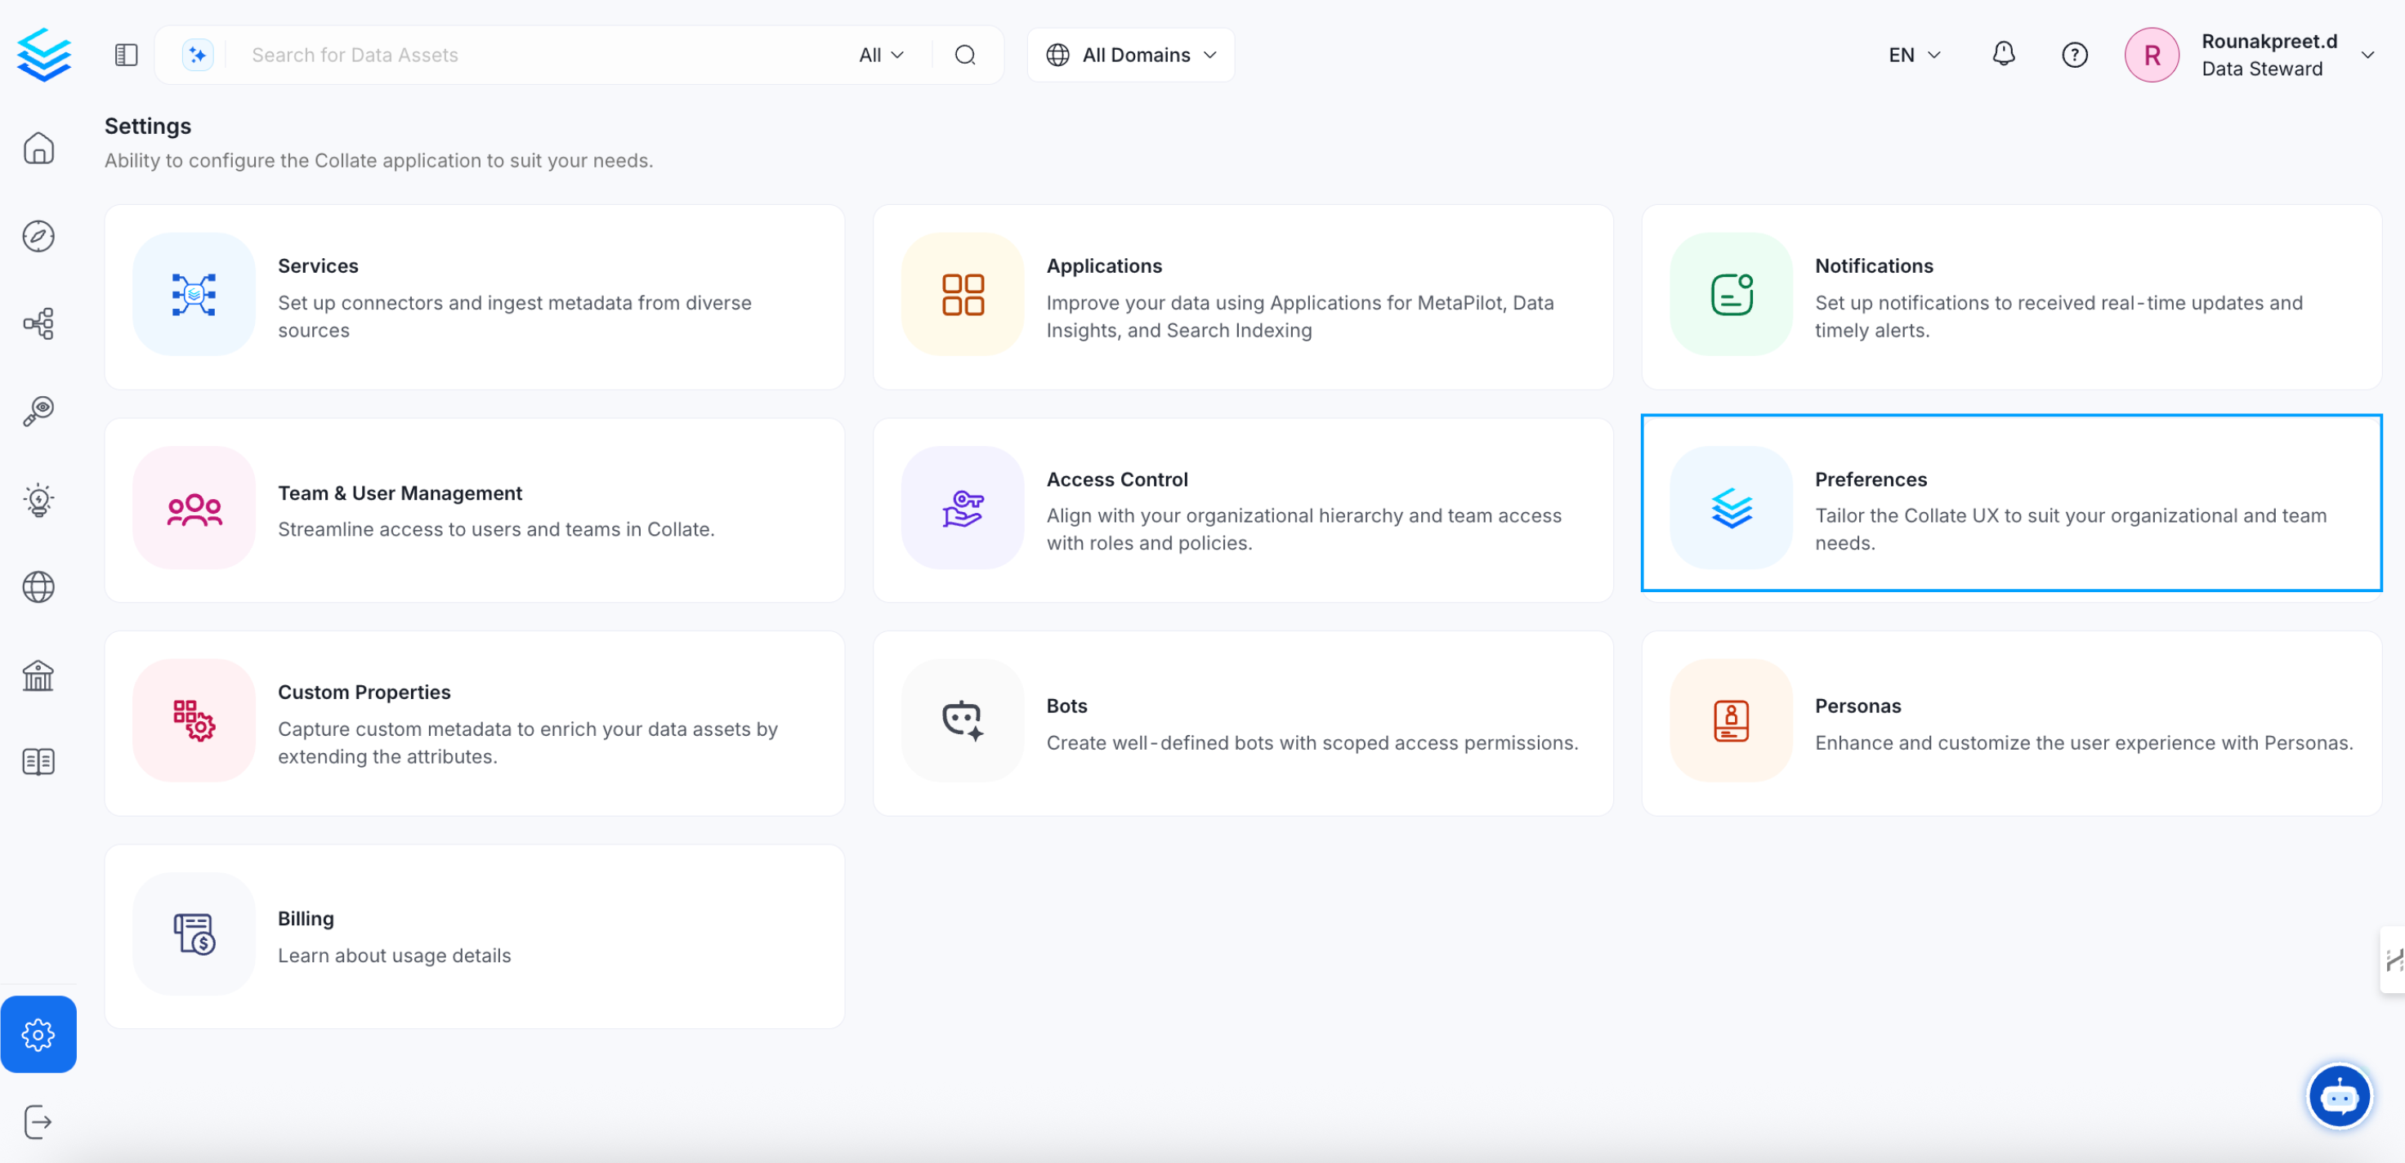
Task: Click the Search for Data Assets field
Action: [542, 55]
